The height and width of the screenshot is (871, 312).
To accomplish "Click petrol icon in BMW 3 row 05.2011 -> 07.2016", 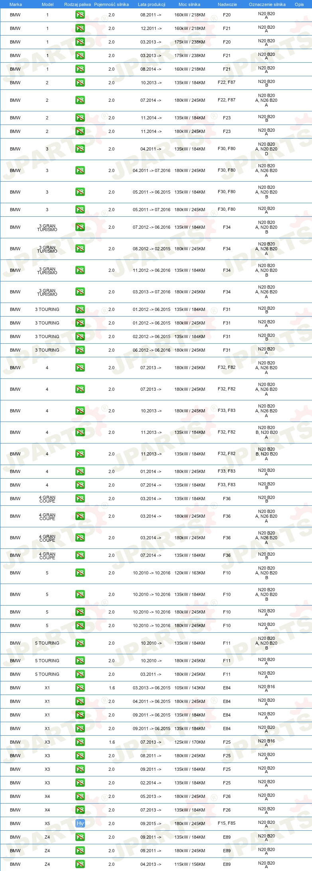I will (x=80, y=210).
